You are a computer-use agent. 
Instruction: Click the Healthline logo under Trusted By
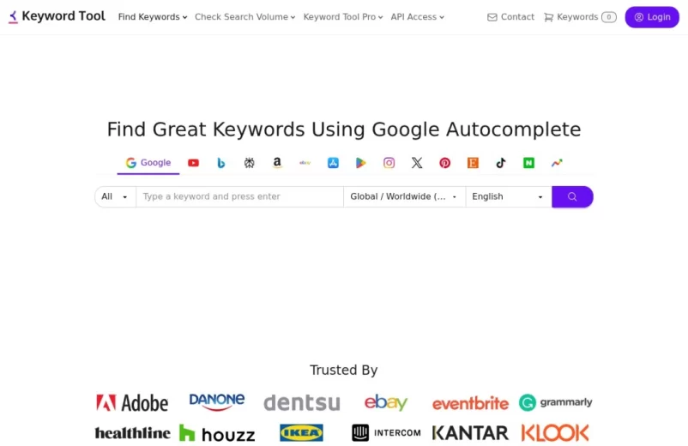[x=132, y=433]
